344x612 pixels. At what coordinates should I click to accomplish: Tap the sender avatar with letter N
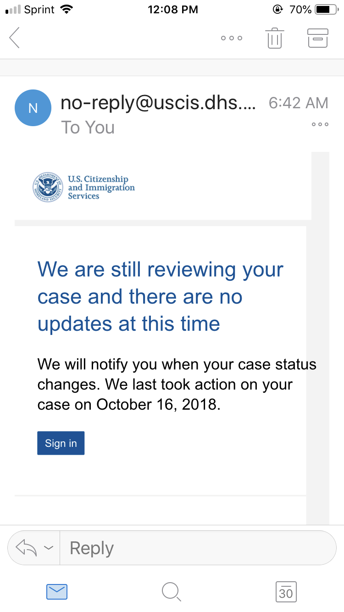click(x=33, y=108)
